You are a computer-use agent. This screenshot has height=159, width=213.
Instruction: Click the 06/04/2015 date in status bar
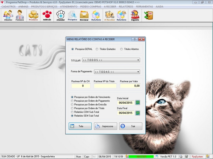105,156
